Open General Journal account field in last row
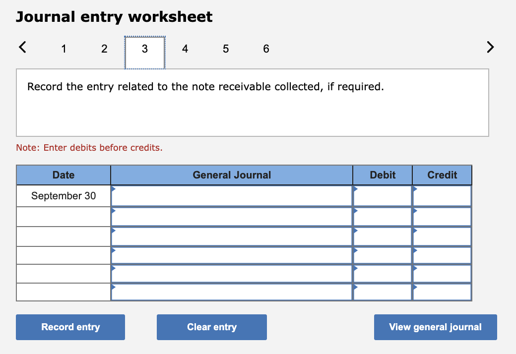Viewport: 516px width, 354px height. point(232,292)
